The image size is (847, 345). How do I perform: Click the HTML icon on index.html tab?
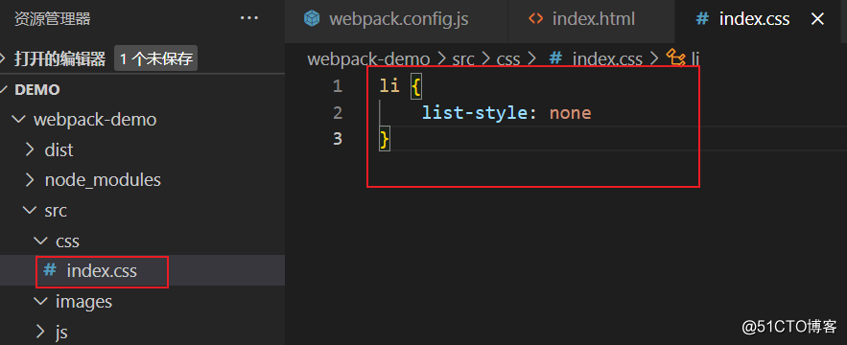pyautogui.click(x=535, y=19)
